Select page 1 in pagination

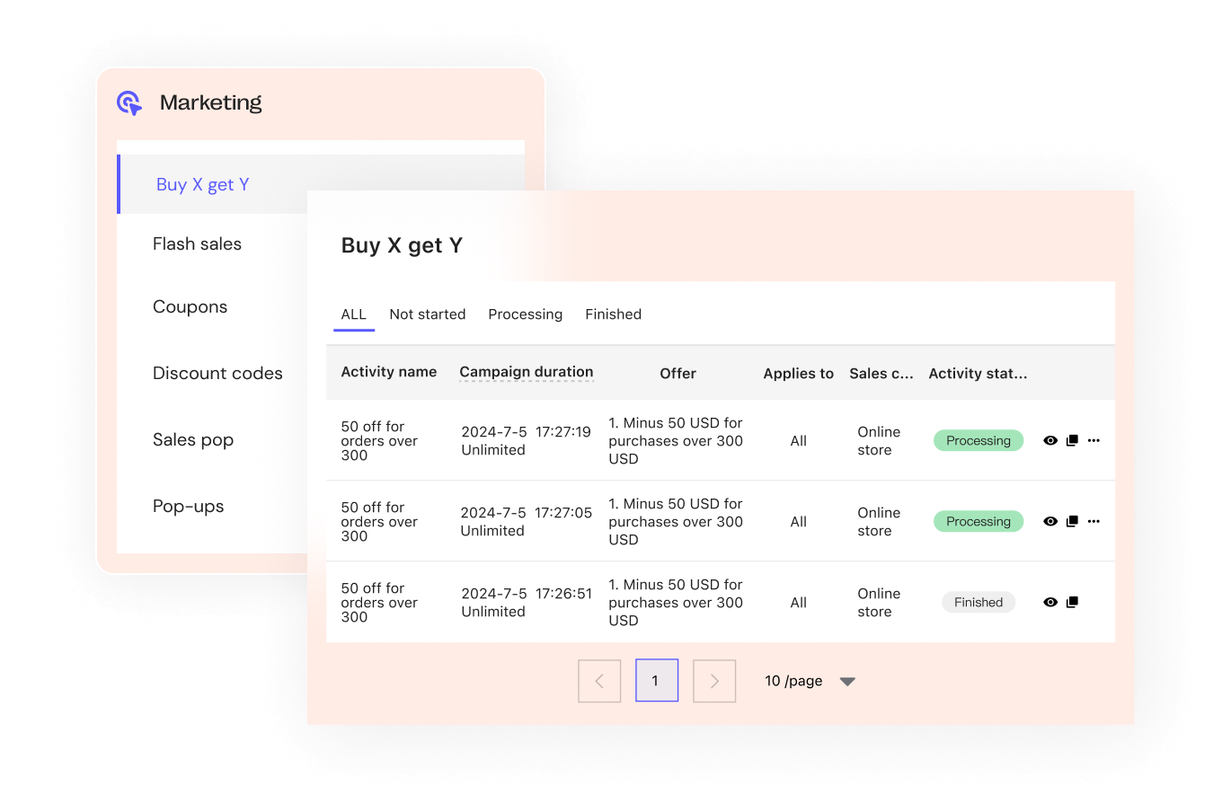pyautogui.click(x=656, y=681)
